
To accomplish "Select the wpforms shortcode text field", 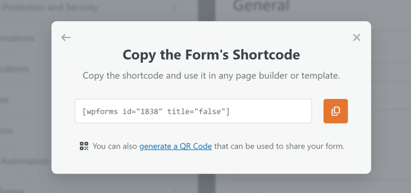I will 193,111.
